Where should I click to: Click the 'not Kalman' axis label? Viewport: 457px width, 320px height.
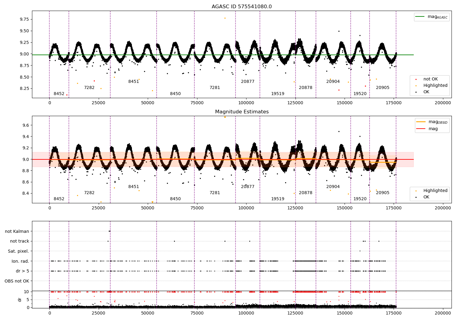click(17, 231)
